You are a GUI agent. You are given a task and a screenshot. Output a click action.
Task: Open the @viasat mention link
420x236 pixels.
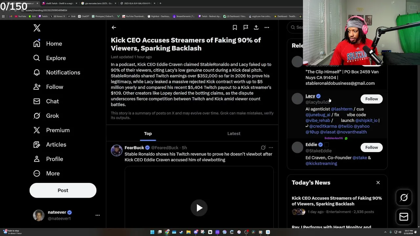[x=327, y=132]
